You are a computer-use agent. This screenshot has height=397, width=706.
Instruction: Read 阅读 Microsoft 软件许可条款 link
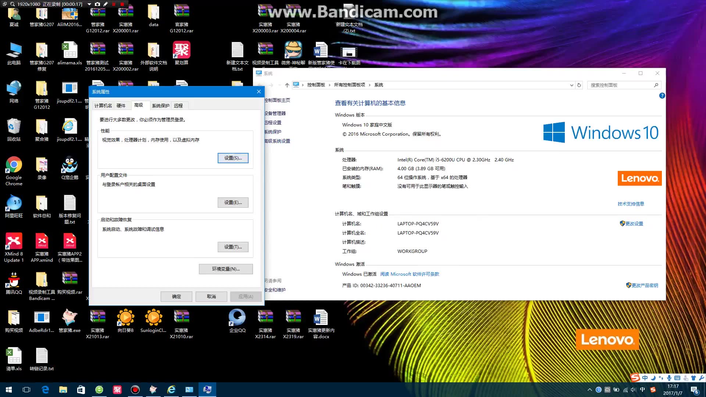point(410,274)
